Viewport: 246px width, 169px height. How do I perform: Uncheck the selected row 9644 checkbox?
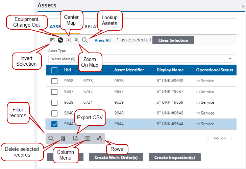(x=54, y=124)
